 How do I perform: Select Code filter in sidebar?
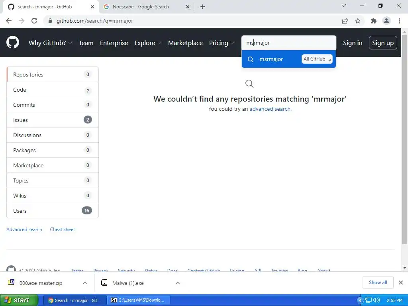click(x=53, y=90)
